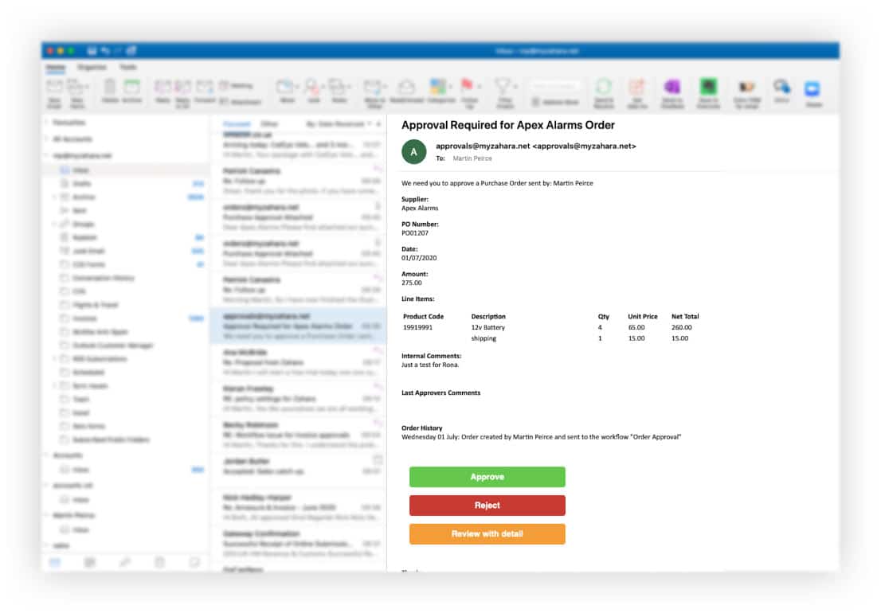Select the highlighted Approval Required message in list

pyautogui.click(x=299, y=326)
